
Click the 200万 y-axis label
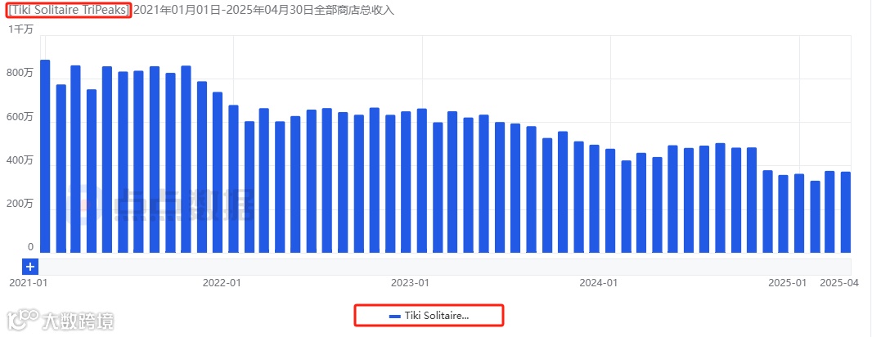21,204
